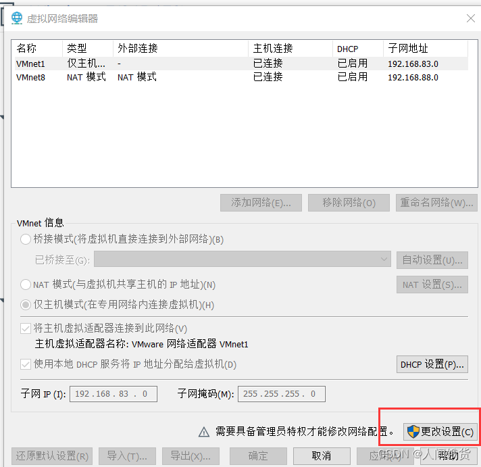Click subnet address 192.168.83.0 cell
Screen dimensions: 481x467
[413, 64]
